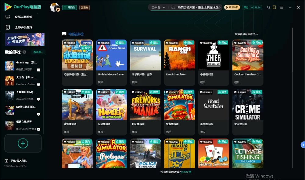Click PC icon on 天涯明月刀M row

38,99
